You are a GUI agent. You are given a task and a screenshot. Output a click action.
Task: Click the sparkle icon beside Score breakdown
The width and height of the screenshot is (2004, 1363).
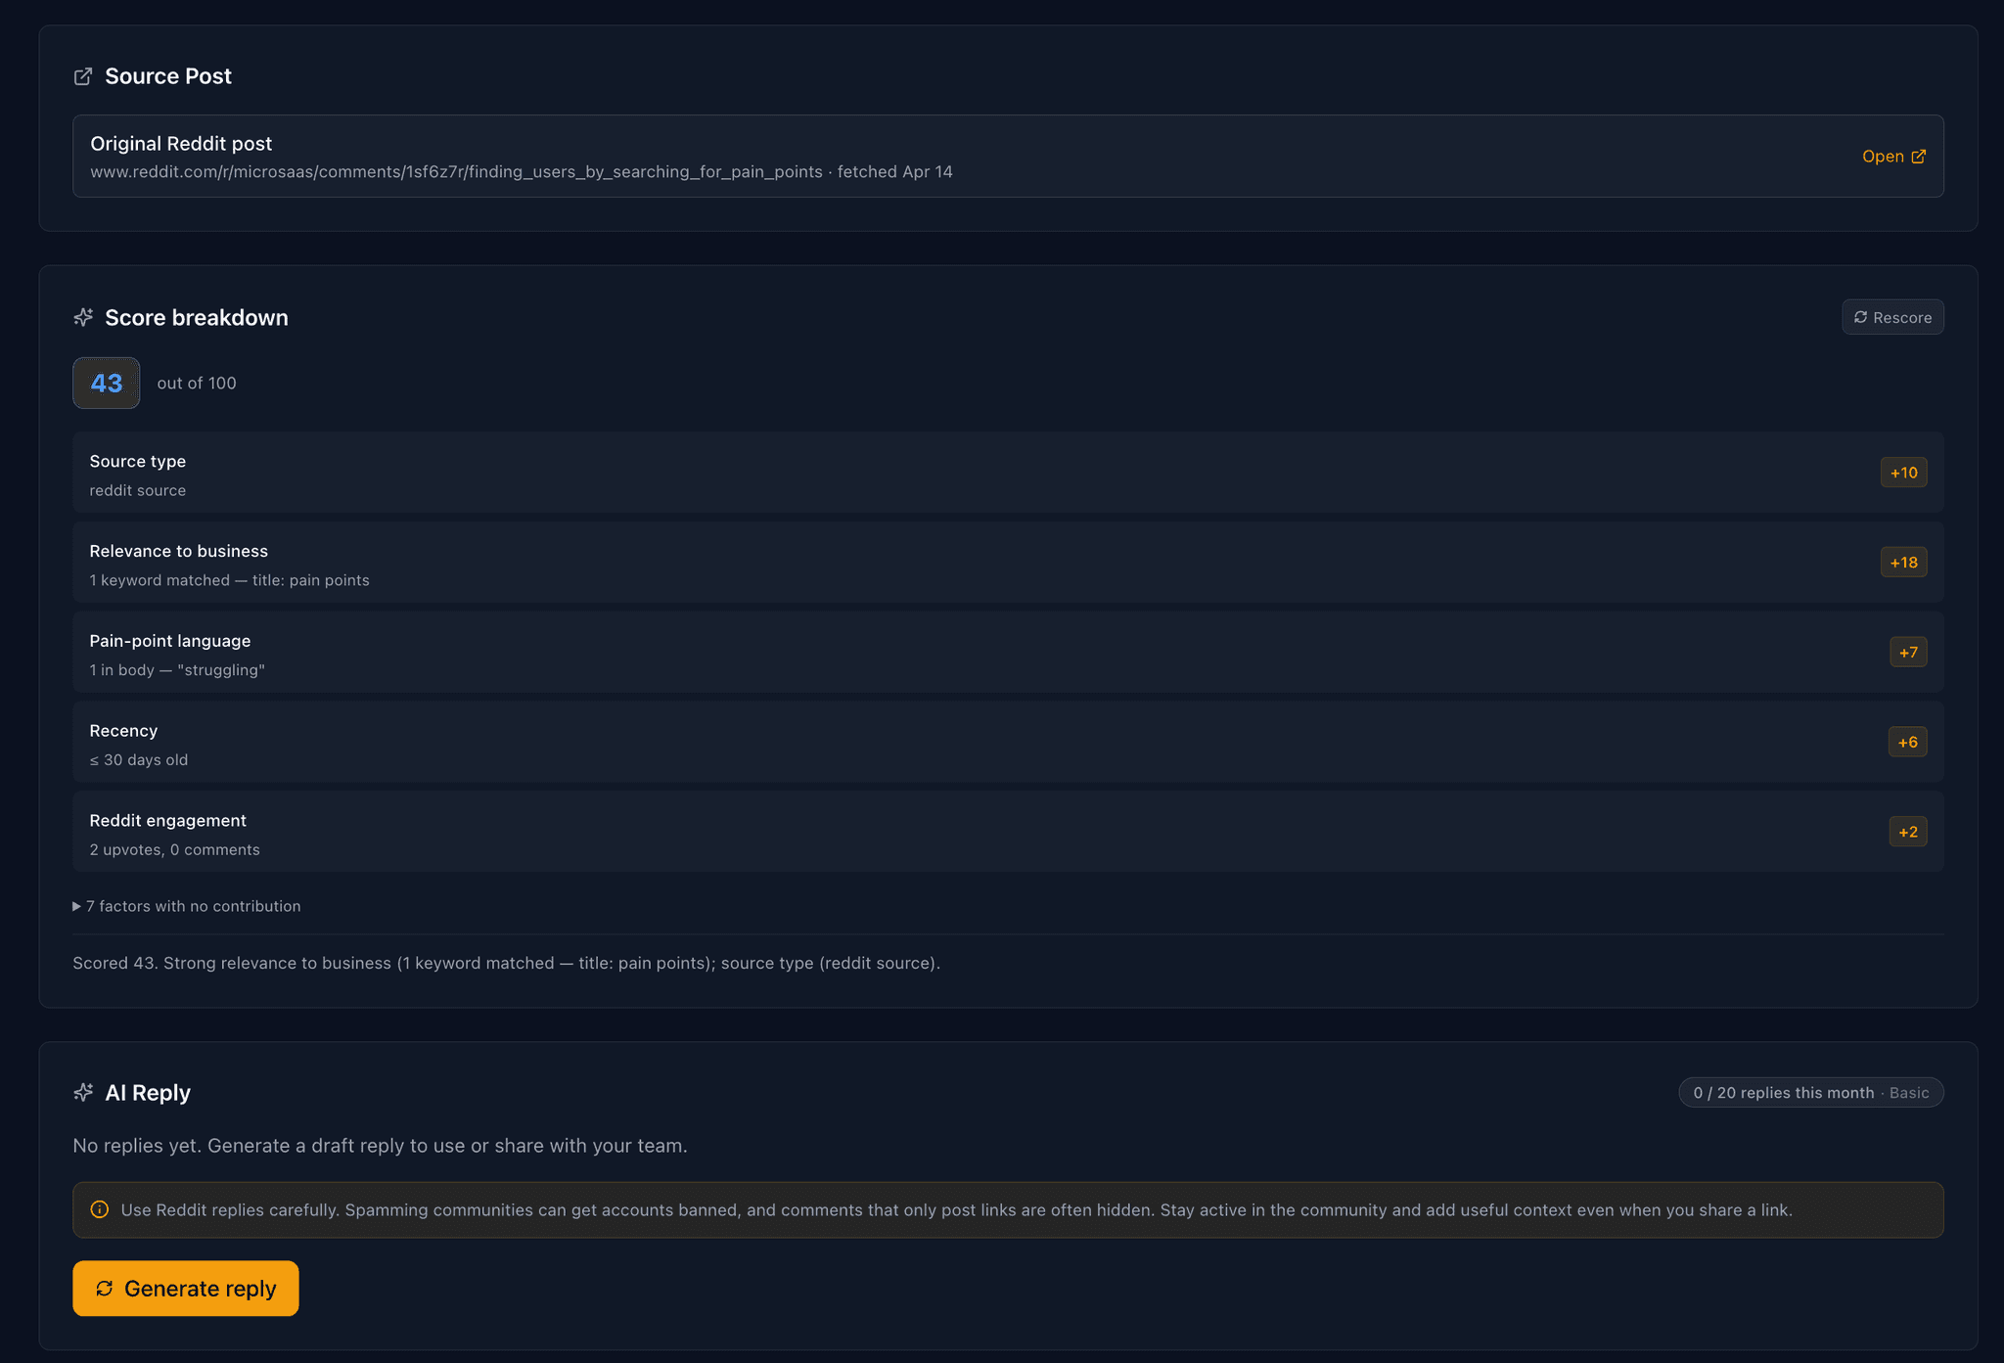83,317
